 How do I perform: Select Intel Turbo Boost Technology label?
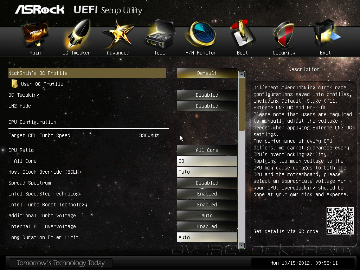point(48,205)
